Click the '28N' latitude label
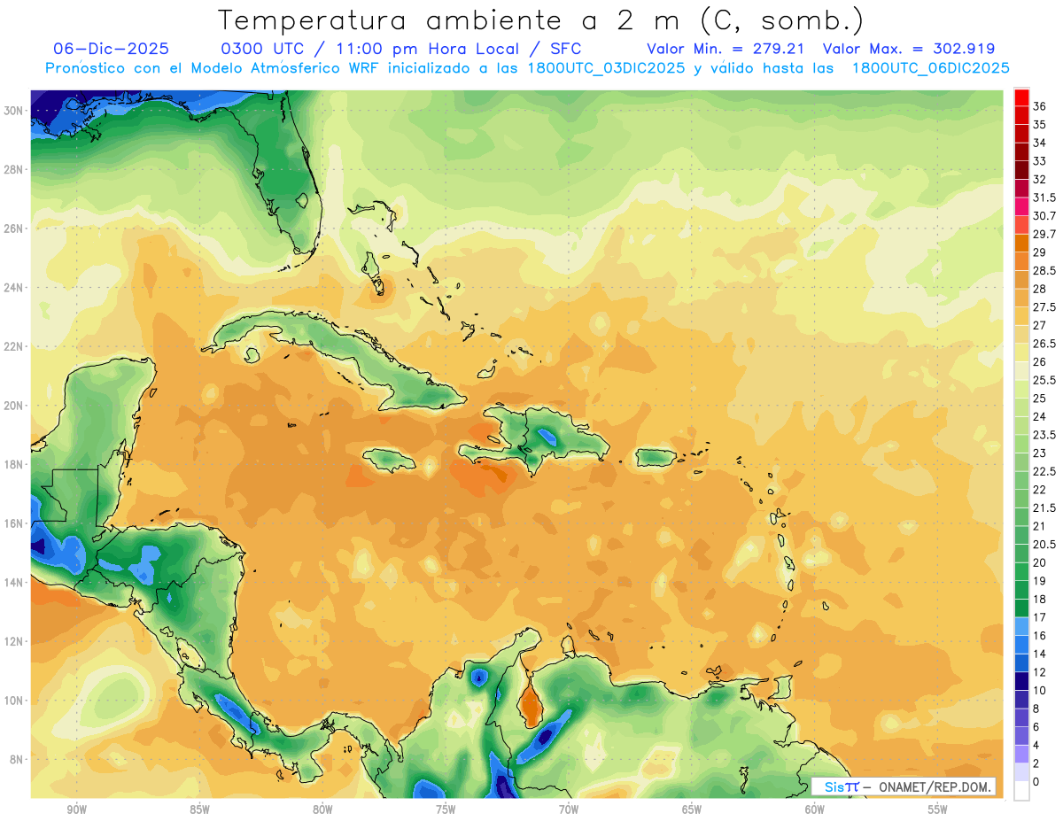The height and width of the screenshot is (821, 1063). [15, 169]
